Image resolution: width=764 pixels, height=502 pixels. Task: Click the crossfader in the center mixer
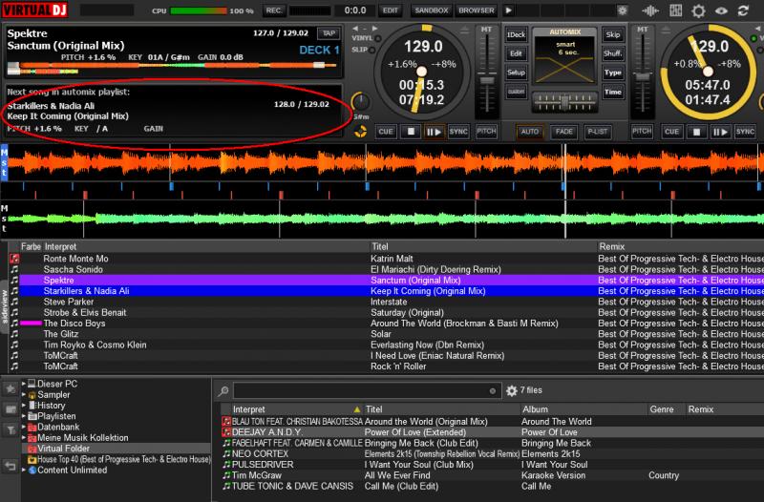pos(564,103)
